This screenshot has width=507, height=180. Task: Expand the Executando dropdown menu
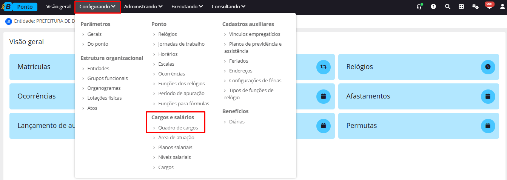pos(187,6)
